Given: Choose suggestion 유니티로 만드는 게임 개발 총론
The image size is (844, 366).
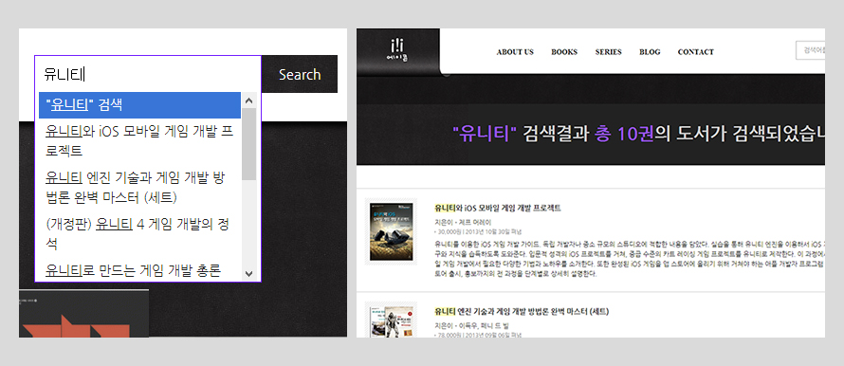Looking at the screenshot, I should pyautogui.click(x=140, y=269).
